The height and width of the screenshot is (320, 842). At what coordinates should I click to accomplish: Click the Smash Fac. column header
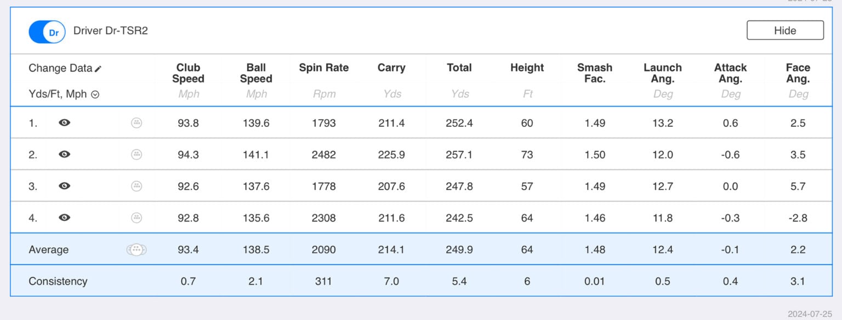pos(594,73)
